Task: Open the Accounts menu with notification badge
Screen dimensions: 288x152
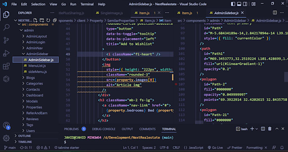Action: point(6,125)
